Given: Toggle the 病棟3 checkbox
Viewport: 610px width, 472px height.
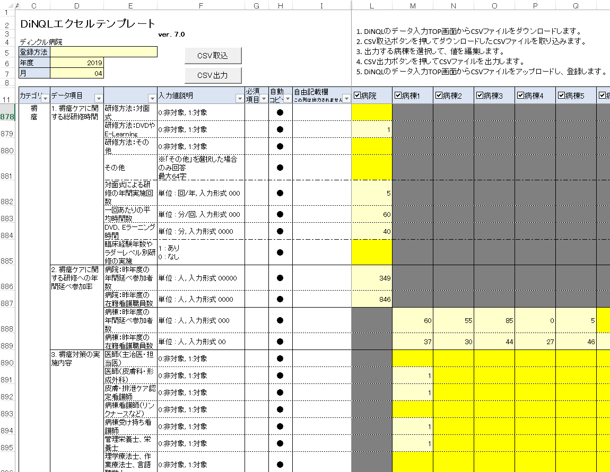Looking at the screenshot, I should [480, 95].
